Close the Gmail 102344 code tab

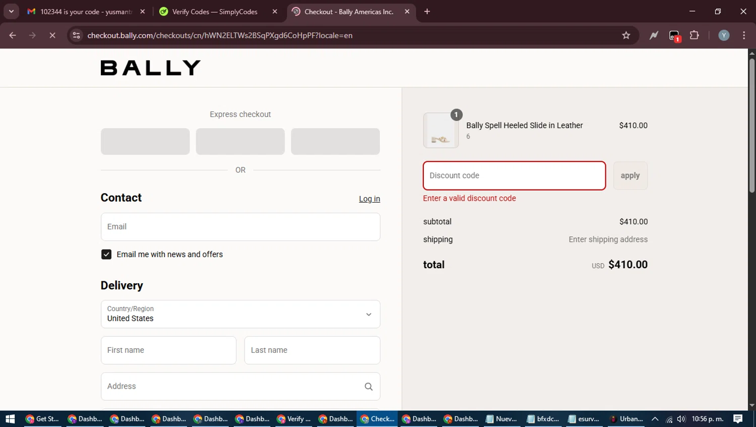click(x=143, y=11)
